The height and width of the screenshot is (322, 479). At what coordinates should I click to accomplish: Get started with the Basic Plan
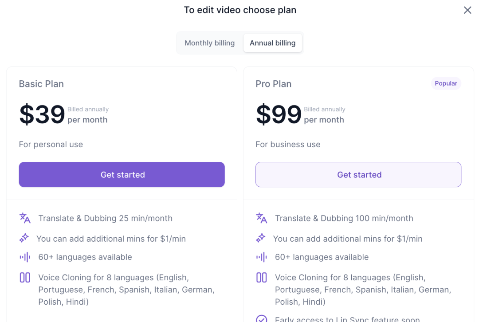coord(122,174)
